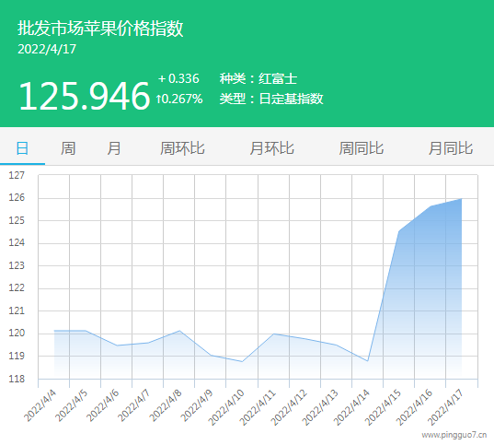Select the 日 daily tab
The height and width of the screenshot is (445, 494).
coord(22,147)
